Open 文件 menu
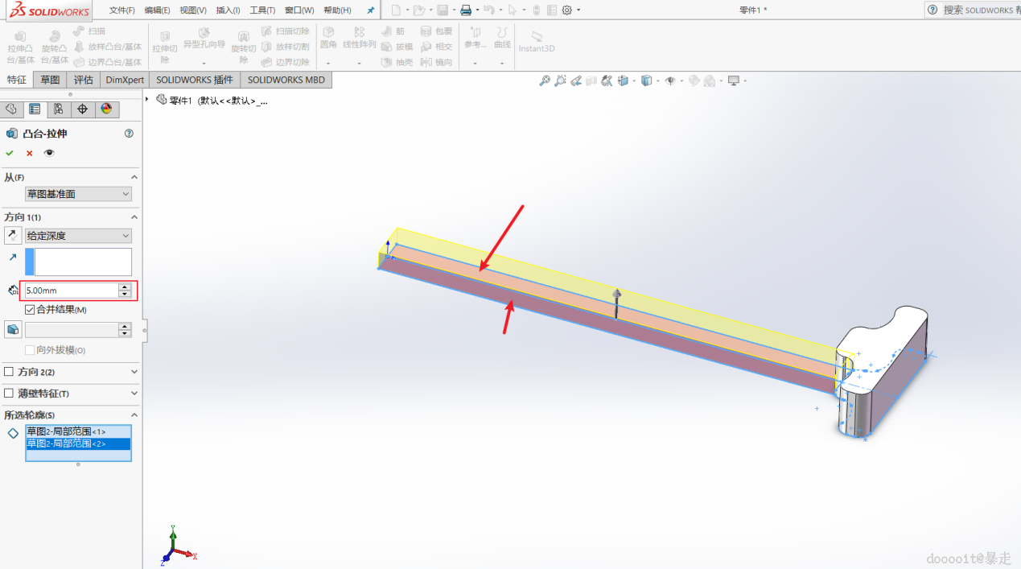This screenshot has height=569, width=1021. click(x=122, y=10)
